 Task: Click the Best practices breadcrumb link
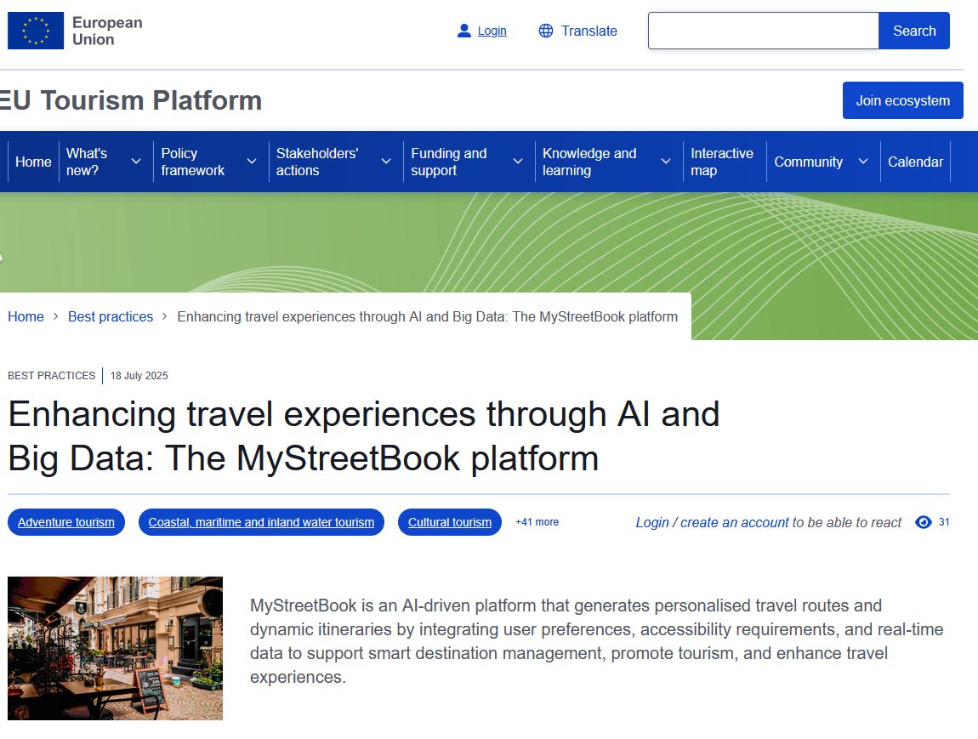click(x=111, y=316)
